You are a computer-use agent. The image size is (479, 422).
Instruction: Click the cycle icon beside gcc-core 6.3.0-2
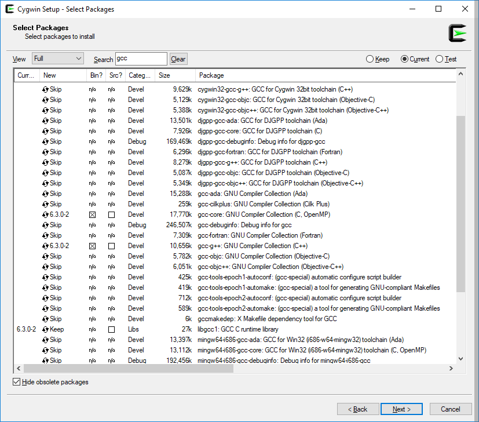click(45, 214)
